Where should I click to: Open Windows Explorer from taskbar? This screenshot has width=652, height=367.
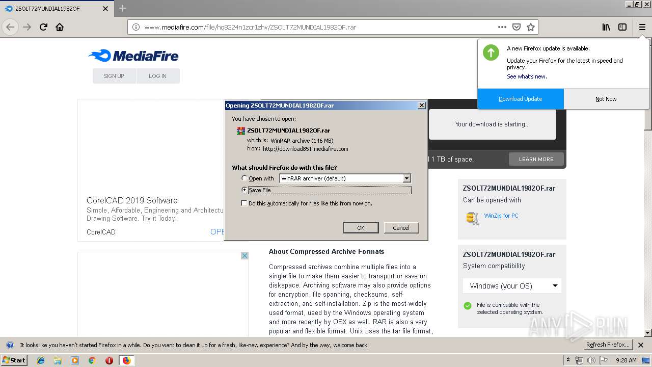tap(58, 360)
